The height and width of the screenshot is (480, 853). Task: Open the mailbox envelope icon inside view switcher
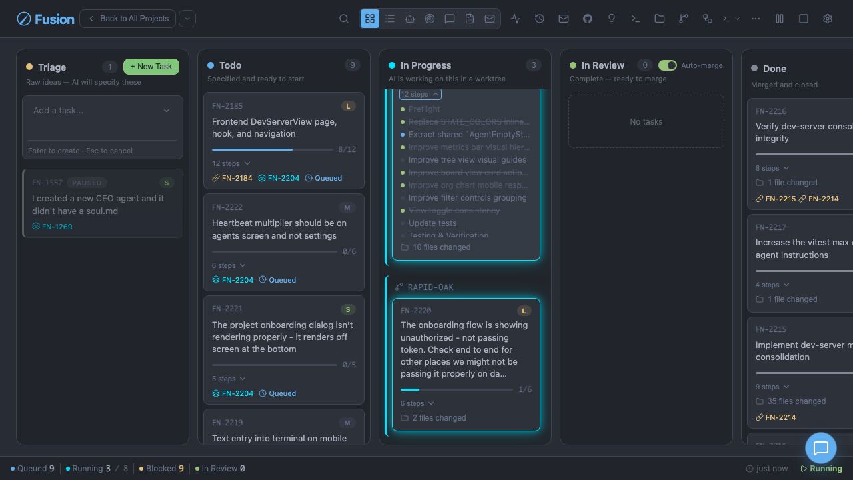click(490, 19)
